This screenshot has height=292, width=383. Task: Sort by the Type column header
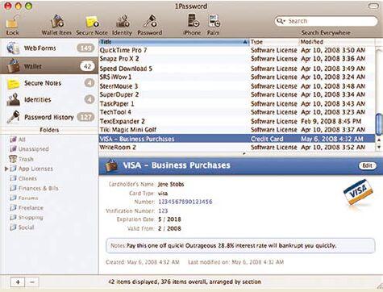(274, 42)
